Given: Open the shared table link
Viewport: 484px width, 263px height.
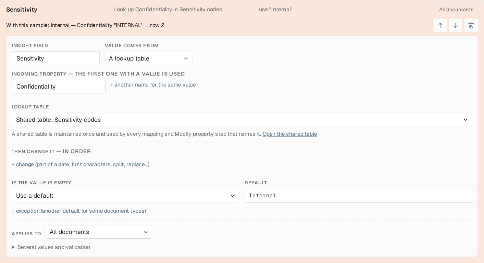Looking at the screenshot, I should (x=290, y=134).
